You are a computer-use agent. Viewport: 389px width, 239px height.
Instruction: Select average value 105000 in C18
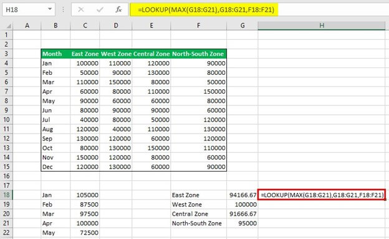[85, 195]
